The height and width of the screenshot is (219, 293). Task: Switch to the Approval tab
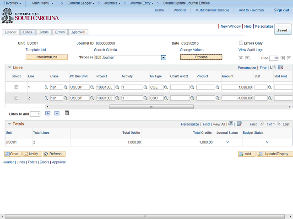coord(78,32)
